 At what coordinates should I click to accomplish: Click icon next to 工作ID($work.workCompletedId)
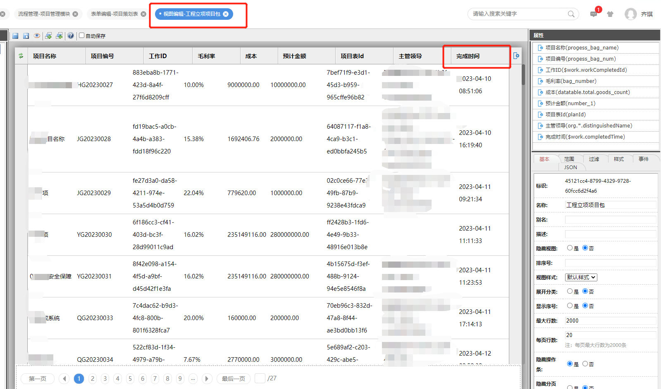point(540,70)
